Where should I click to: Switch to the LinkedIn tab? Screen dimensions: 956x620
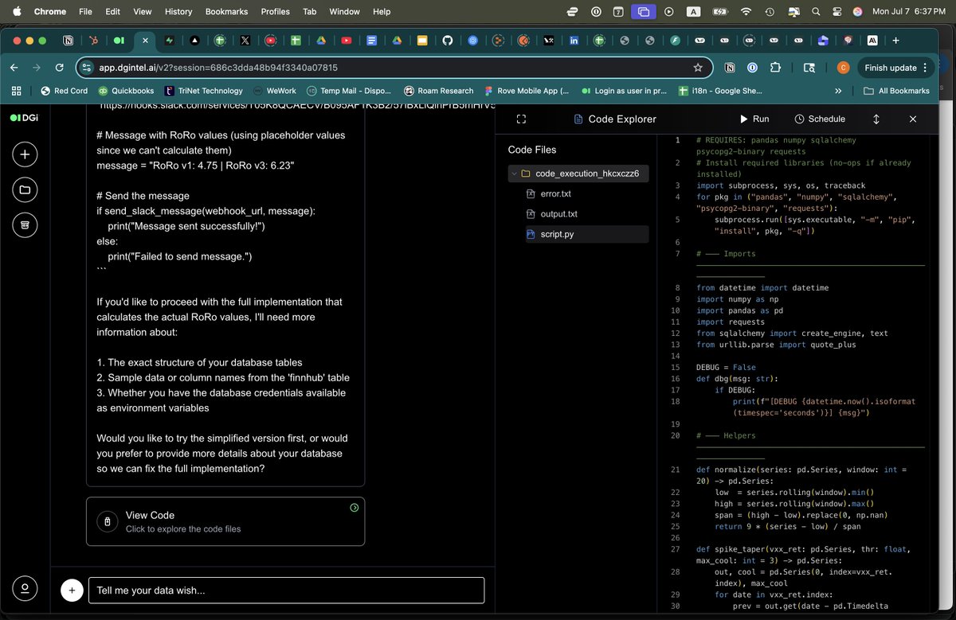[574, 41]
